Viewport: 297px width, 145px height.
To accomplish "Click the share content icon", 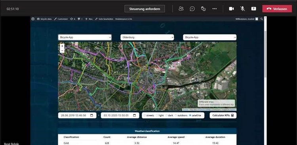I will point(253,9).
